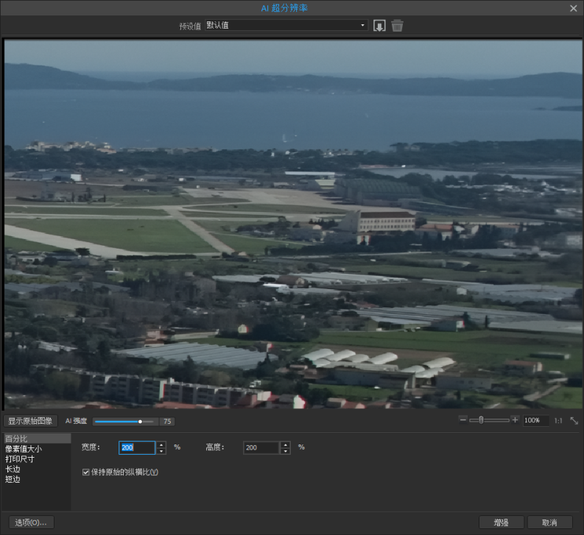This screenshot has width=584, height=535.
Task: Click the save preset icon
Action: click(x=379, y=26)
